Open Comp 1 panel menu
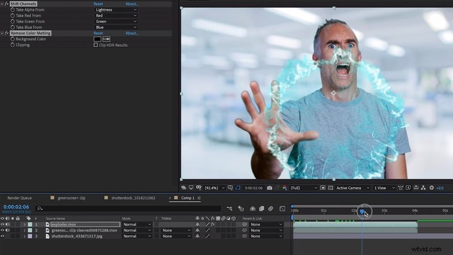Screen dimensions: 453x255 199,198
